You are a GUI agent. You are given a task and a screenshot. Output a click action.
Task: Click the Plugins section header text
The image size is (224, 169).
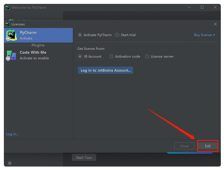[38, 45]
